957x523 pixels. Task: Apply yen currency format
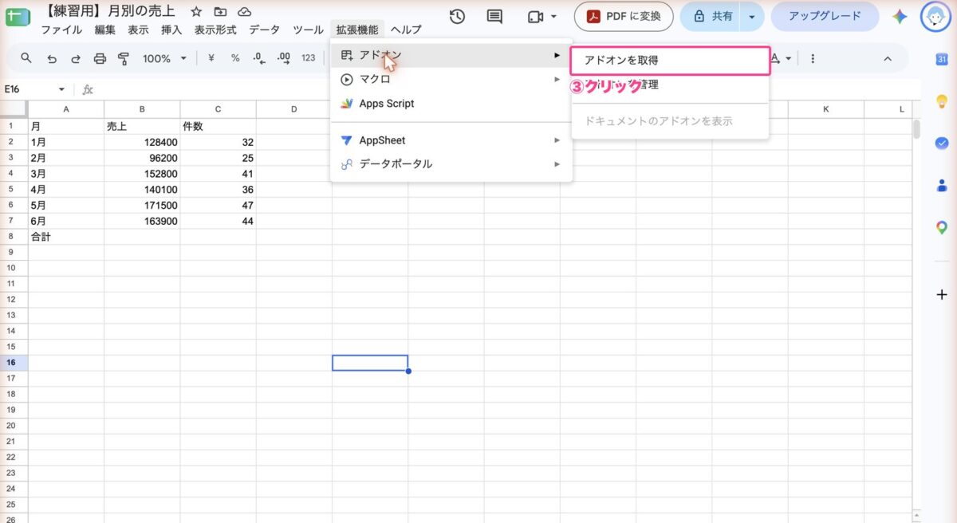tap(211, 58)
